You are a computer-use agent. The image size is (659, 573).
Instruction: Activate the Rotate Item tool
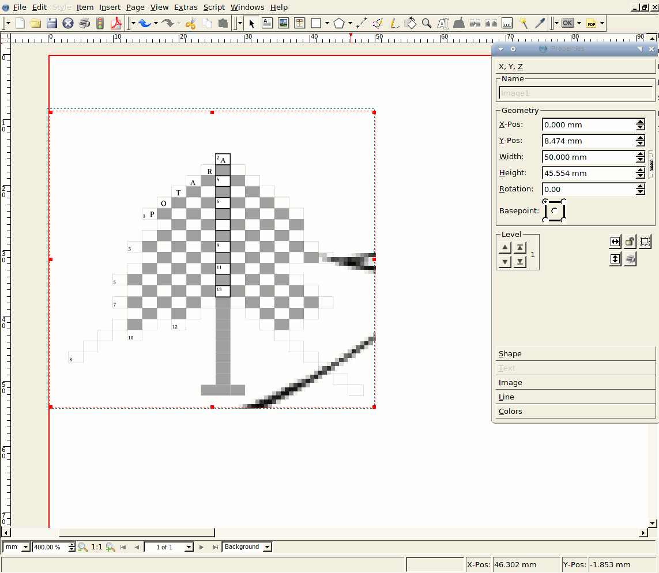pos(410,23)
